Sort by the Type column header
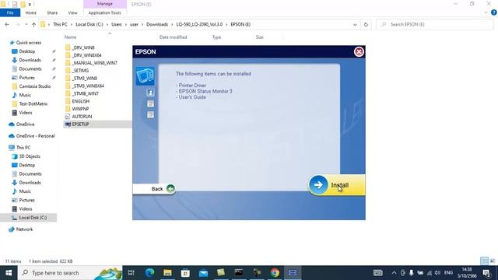Viewport: 498px width, 280px height. 216,37
